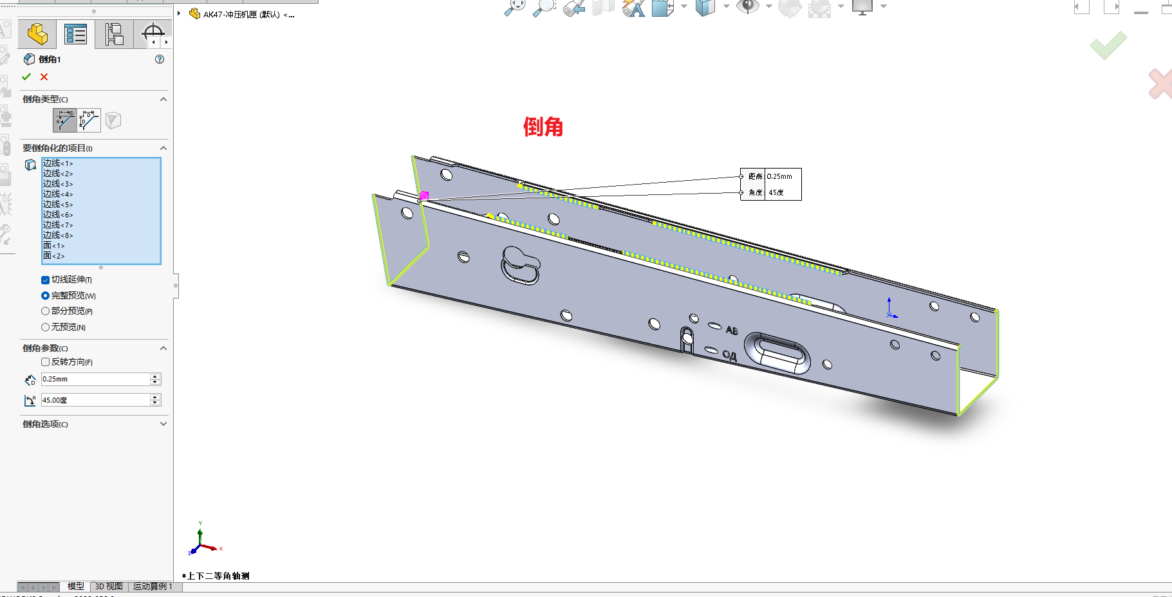Screen dimensions: 1172x597
Task: Collapse the 要倒角化的项目 section
Action: pos(163,148)
